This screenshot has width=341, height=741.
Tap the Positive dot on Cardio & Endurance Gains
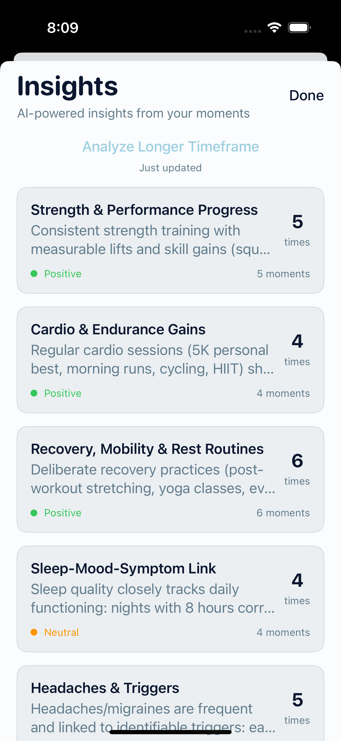(x=35, y=393)
